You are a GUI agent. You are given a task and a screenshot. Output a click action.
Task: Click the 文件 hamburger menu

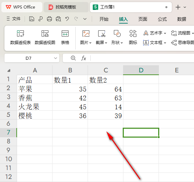pyautogui.click(x=14, y=19)
